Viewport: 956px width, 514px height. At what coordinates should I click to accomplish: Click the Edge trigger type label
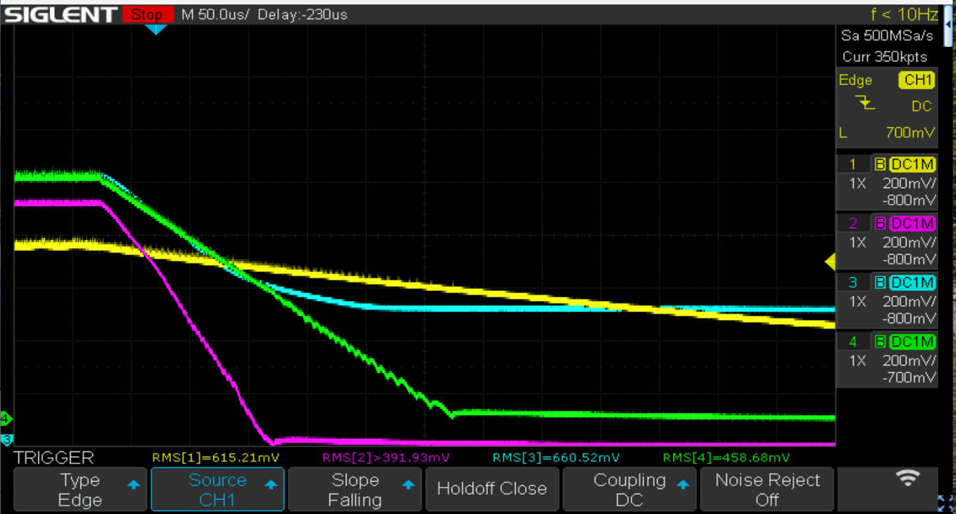(x=856, y=80)
